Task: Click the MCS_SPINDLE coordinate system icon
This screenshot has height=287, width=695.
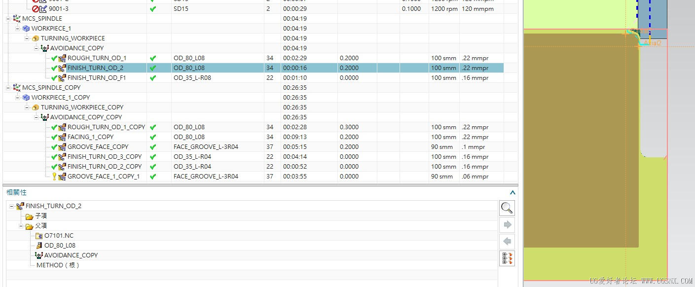Action: 17,18
